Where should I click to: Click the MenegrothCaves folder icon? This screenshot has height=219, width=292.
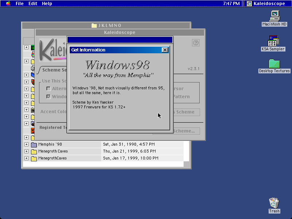(x=34, y=158)
